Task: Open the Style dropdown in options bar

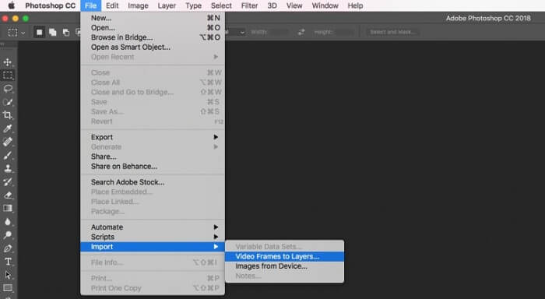Action: (235, 32)
